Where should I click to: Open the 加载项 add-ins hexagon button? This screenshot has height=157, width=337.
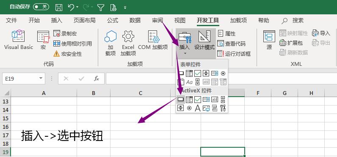pos(110,43)
